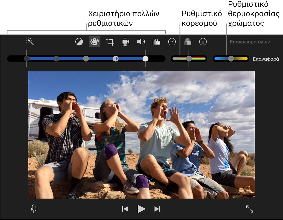This screenshot has width=283, height=220.
Task: Skip to the previous clip
Action: click(x=125, y=209)
